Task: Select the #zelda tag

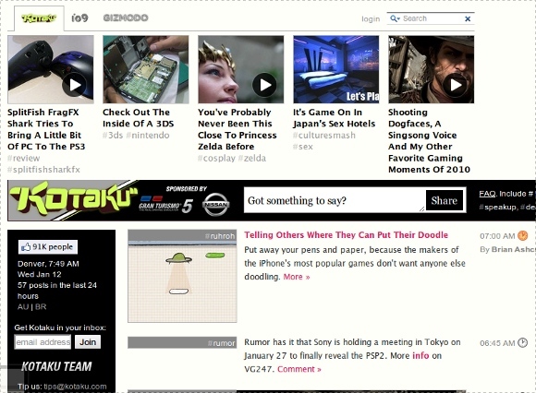Action: click(252, 159)
